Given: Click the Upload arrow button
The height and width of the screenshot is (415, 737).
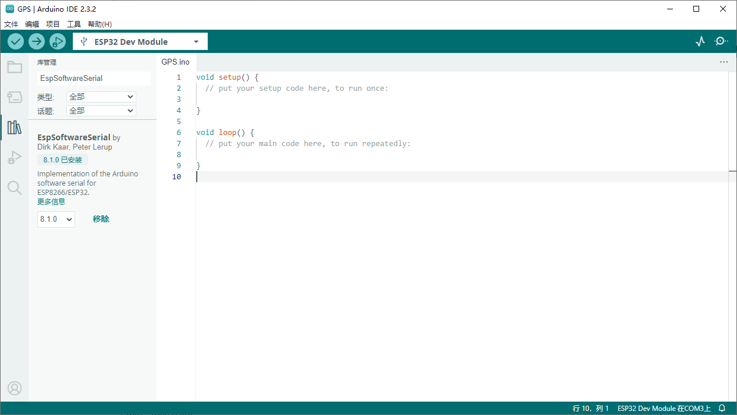Looking at the screenshot, I should tap(37, 41).
